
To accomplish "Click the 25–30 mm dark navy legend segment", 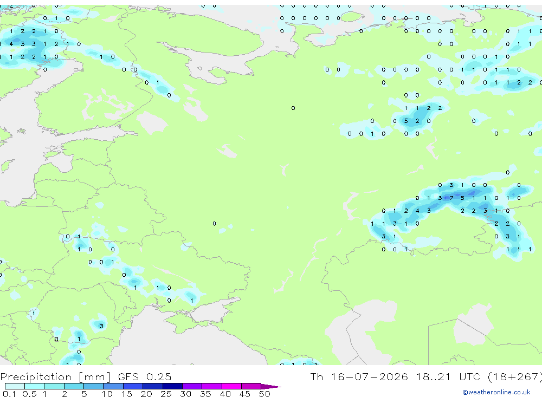I will [172, 386].
